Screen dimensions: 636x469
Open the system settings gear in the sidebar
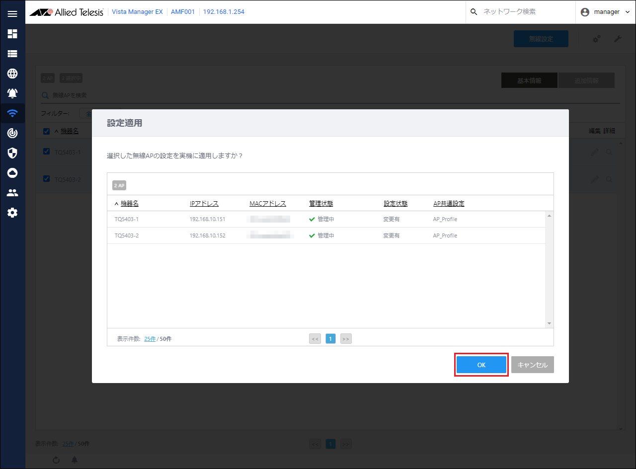(x=12, y=213)
